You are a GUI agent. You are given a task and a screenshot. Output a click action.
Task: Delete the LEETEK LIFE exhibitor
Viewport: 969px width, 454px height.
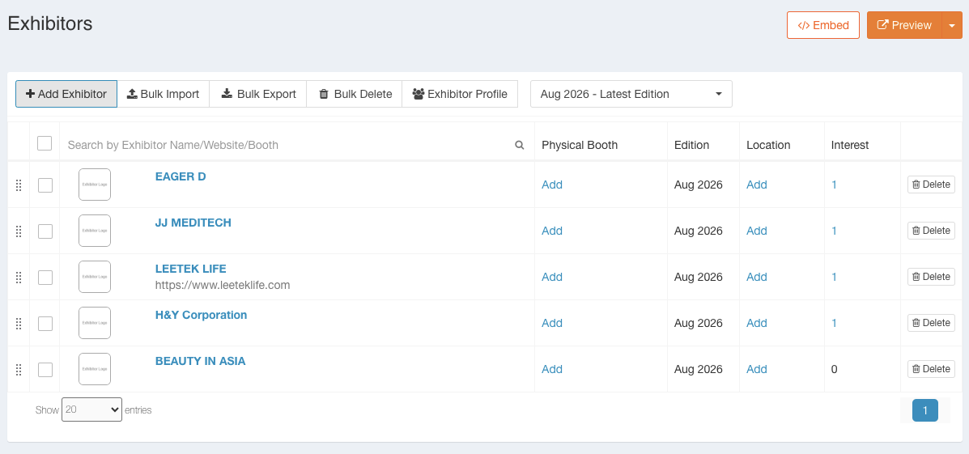point(931,277)
